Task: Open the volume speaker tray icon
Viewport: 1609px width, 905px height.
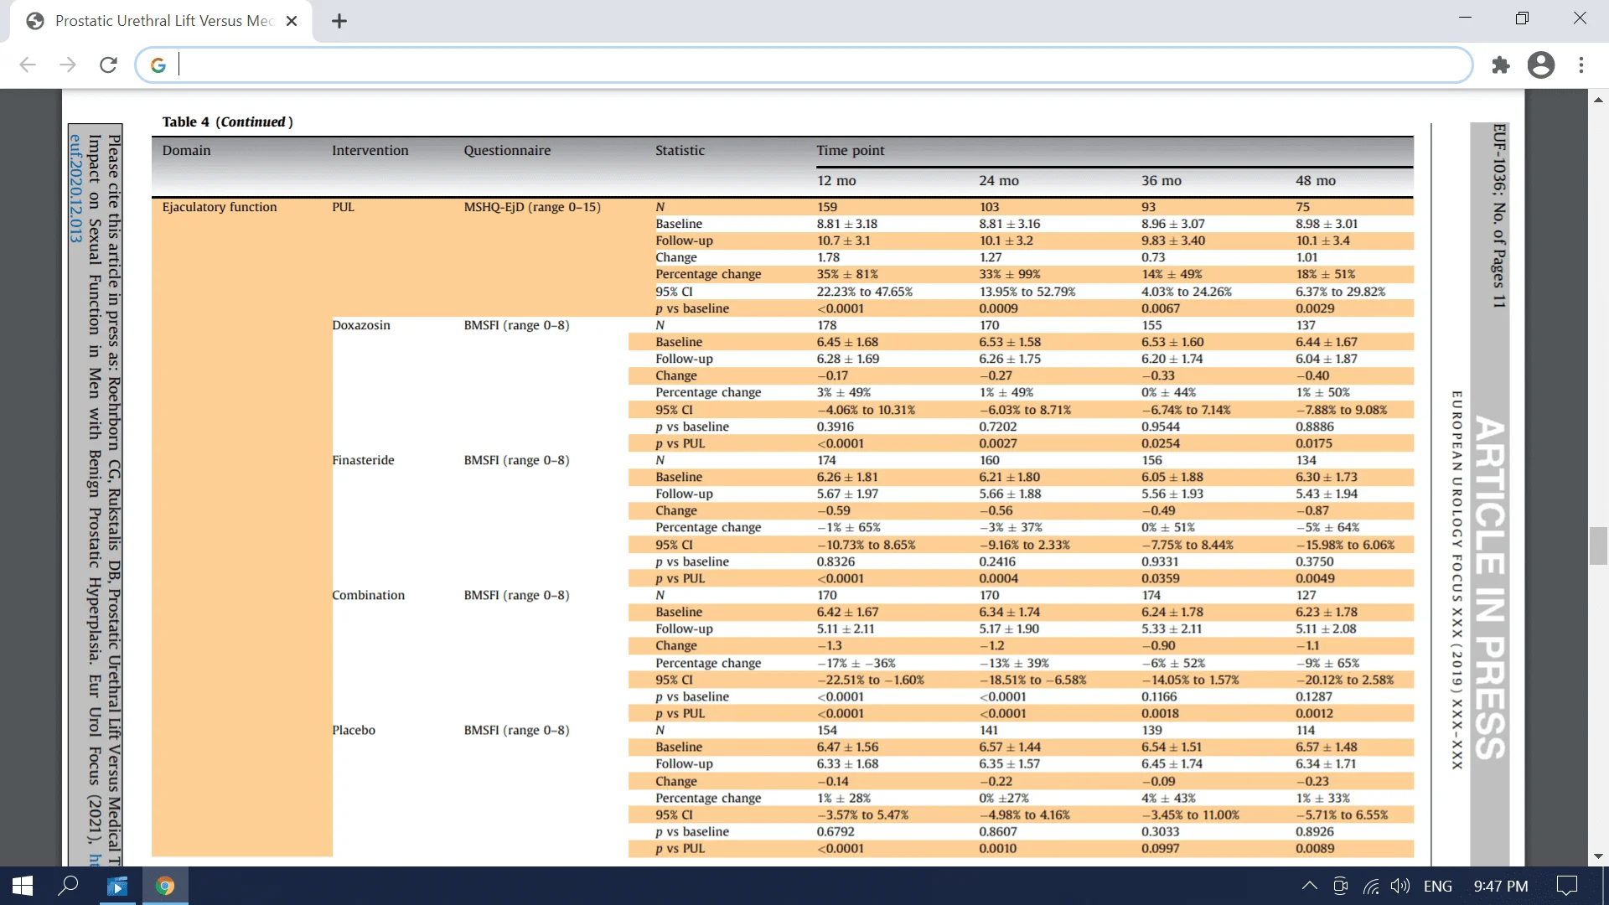Action: coord(1400,886)
